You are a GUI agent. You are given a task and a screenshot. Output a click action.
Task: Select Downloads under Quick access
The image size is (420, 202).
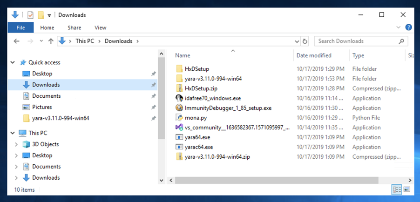(x=46, y=85)
